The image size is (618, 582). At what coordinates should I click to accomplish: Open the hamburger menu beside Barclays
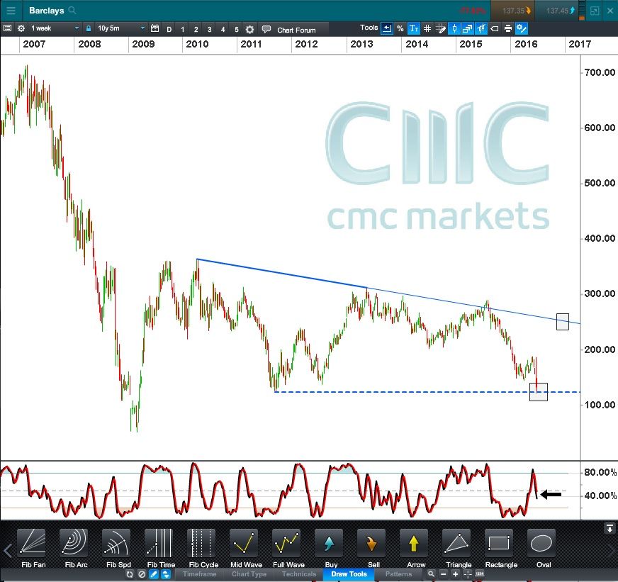pos(11,11)
